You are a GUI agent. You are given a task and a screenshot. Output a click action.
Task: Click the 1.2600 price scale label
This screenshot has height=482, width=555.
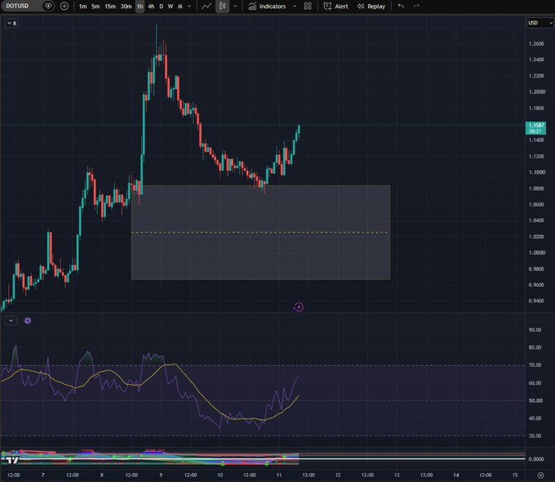[536, 43]
